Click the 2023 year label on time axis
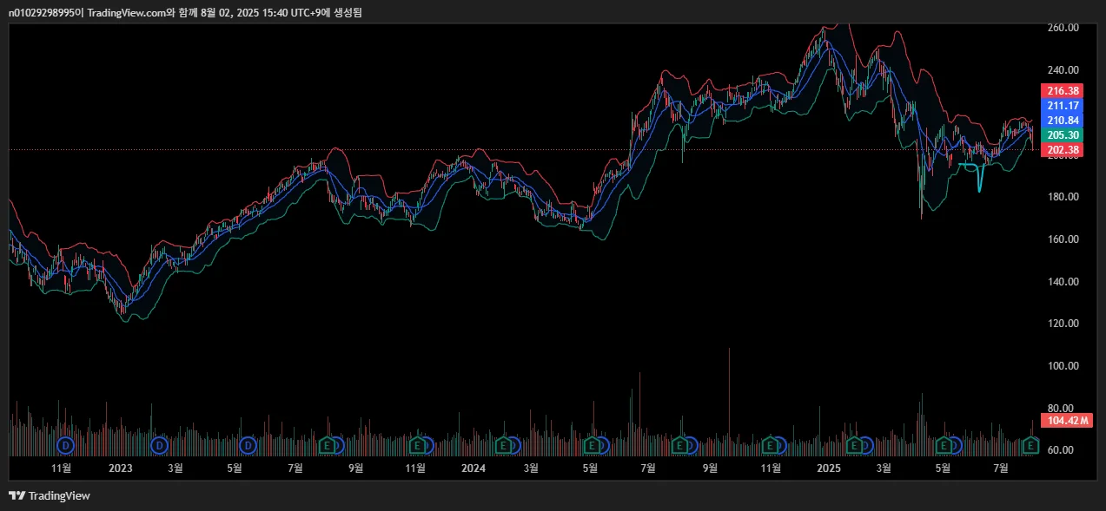Screen dimensions: 1106x511 [x=120, y=468]
